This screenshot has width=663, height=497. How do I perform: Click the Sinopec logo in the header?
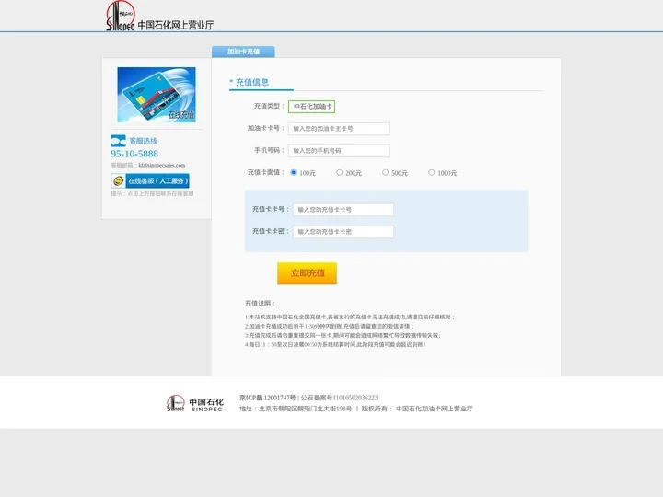pos(121,16)
